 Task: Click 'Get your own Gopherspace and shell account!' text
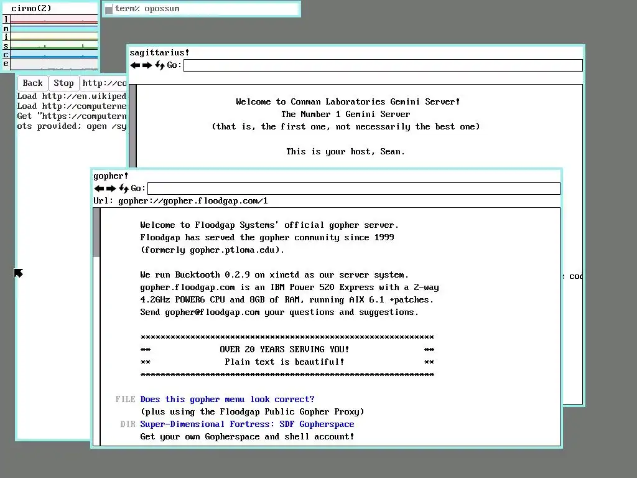(x=247, y=436)
